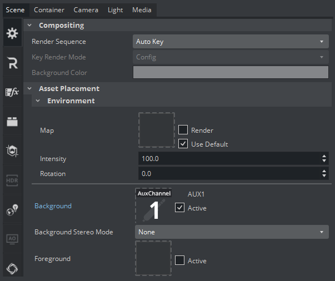Open Background Stereo Mode dropdown
Image resolution: width=335 pixels, height=281 pixels.
point(231,232)
